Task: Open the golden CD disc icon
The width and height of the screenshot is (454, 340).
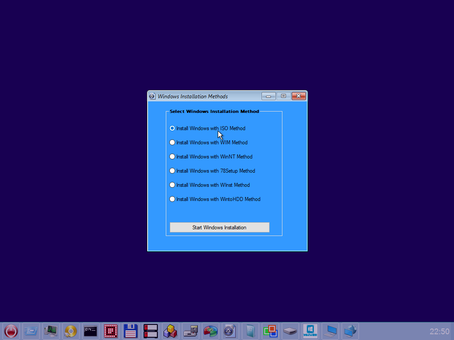Action: coord(70,331)
